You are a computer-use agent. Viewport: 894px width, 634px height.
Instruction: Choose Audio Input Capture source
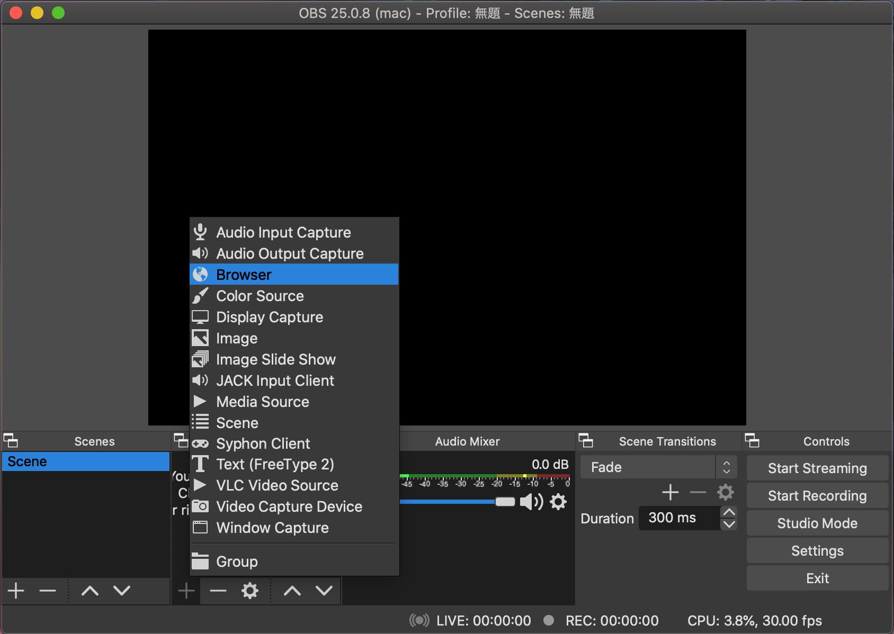tap(294, 232)
